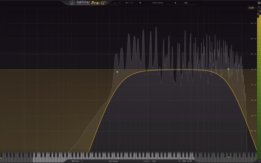Viewport: 261px width, 163px height.
Task: Open the Help menu
Action: pyautogui.click(x=186, y=3)
